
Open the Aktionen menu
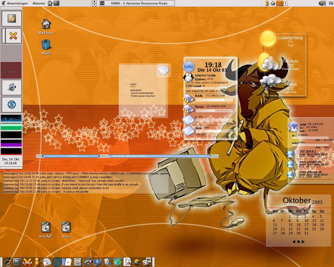(39, 3)
